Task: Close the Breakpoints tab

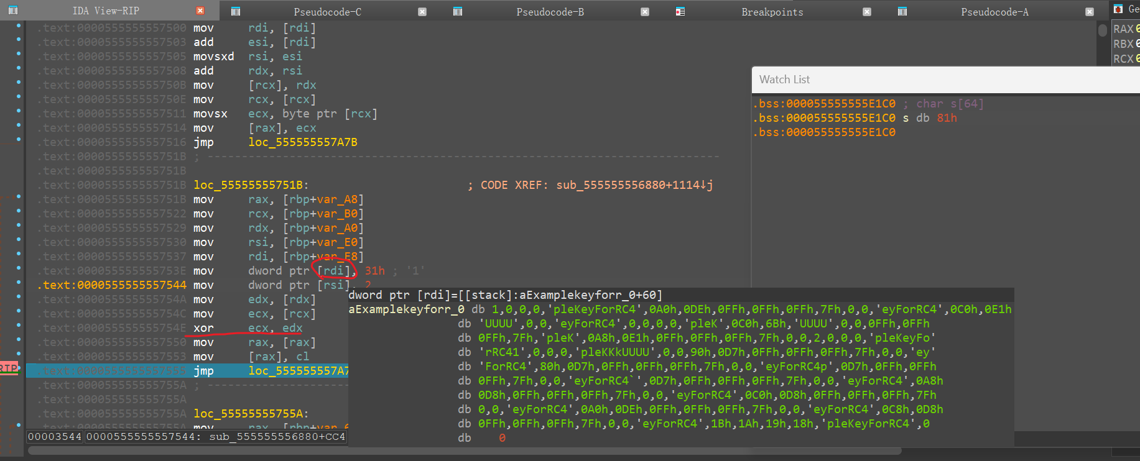Action: [867, 12]
